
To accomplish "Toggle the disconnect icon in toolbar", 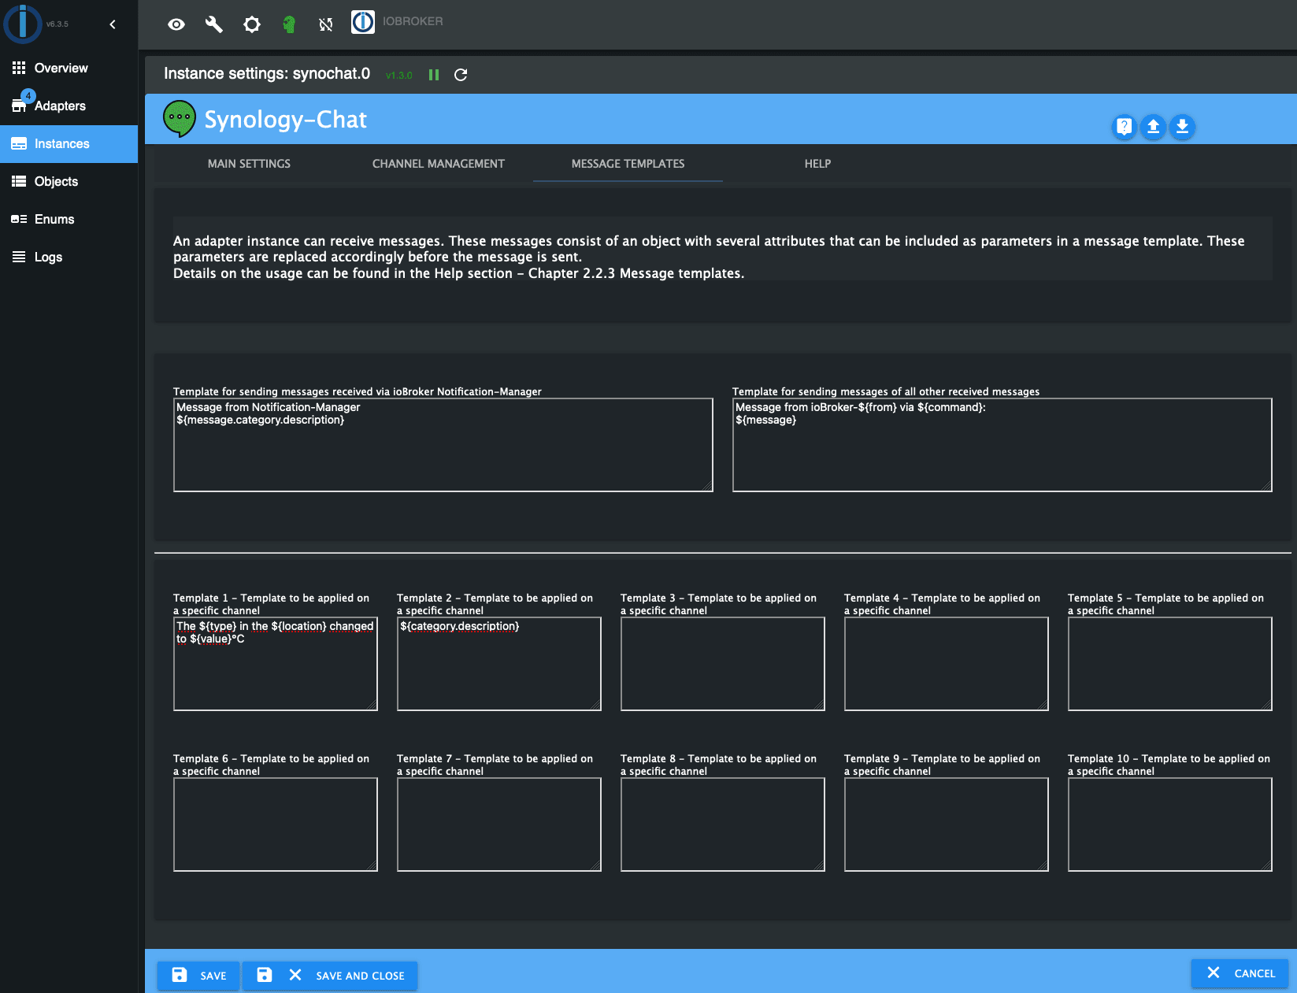I will (x=325, y=24).
